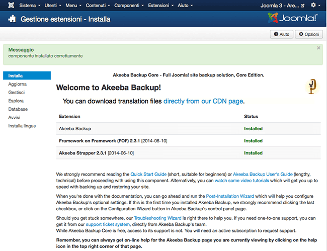Expand the arrow beside the gear icon

tap(319, 6)
